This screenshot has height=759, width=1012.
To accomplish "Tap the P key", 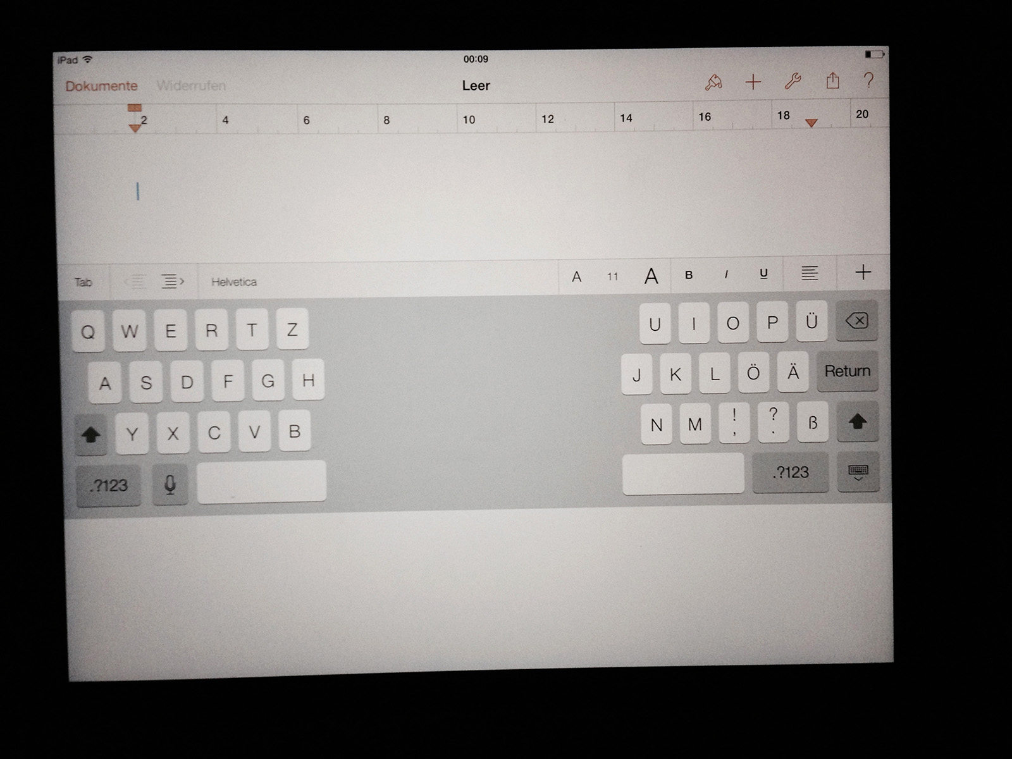I will (x=772, y=322).
